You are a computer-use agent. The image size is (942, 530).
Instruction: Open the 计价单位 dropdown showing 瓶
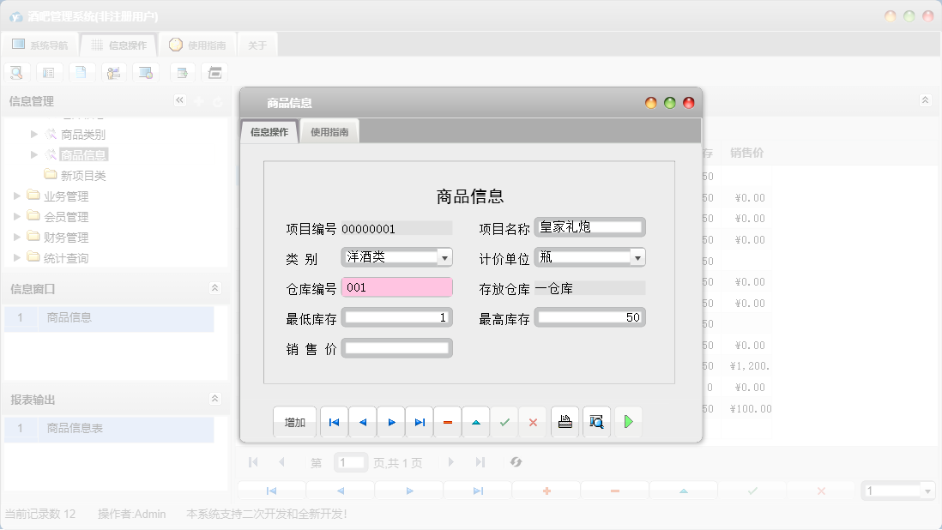[637, 256]
